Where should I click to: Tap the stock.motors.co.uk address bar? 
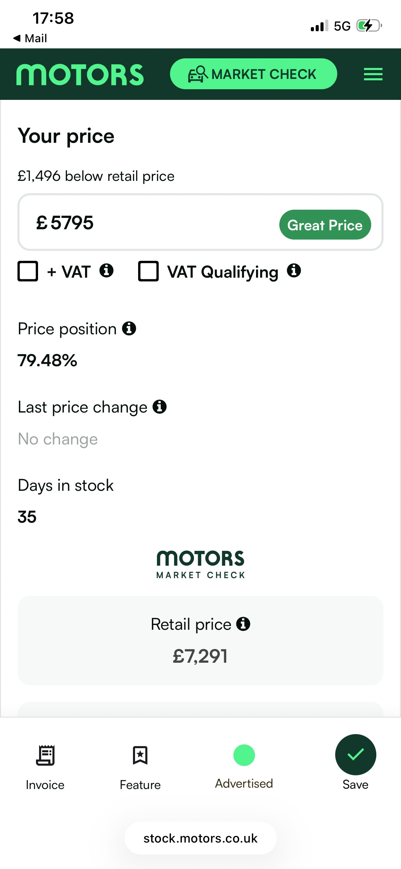(200, 838)
